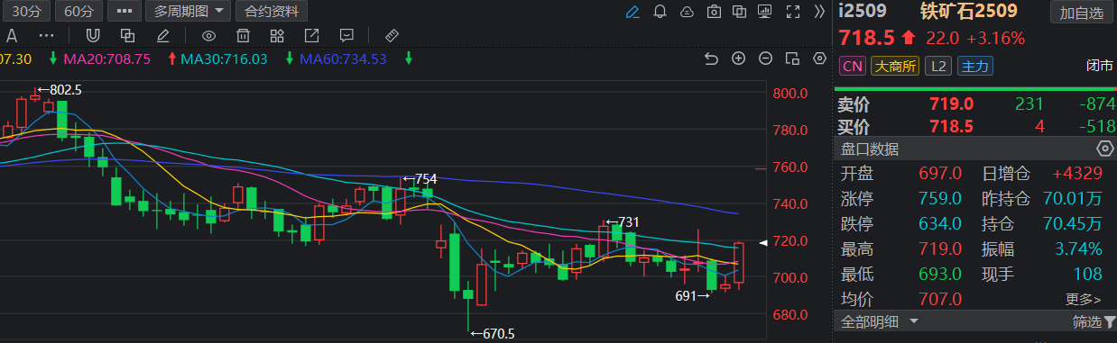This screenshot has width=1117, height=343.
Task: Click the export/share arrow icon
Action: (x=312, y=36)
